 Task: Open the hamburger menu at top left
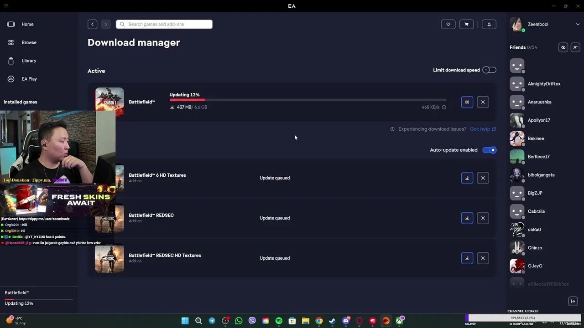[6, 6]
